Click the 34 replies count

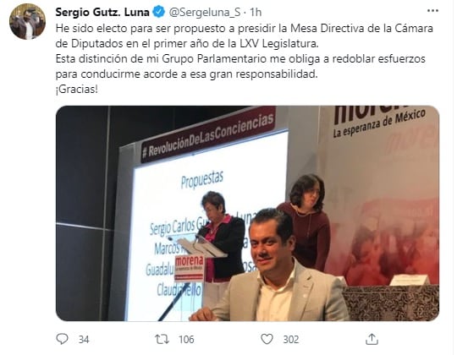point(84,340)
